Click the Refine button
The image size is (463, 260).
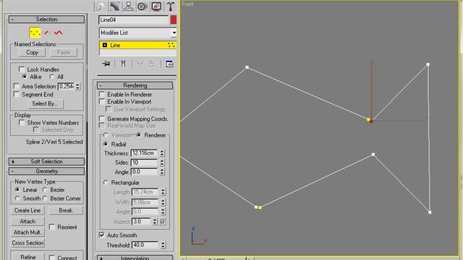coord(27,256)
